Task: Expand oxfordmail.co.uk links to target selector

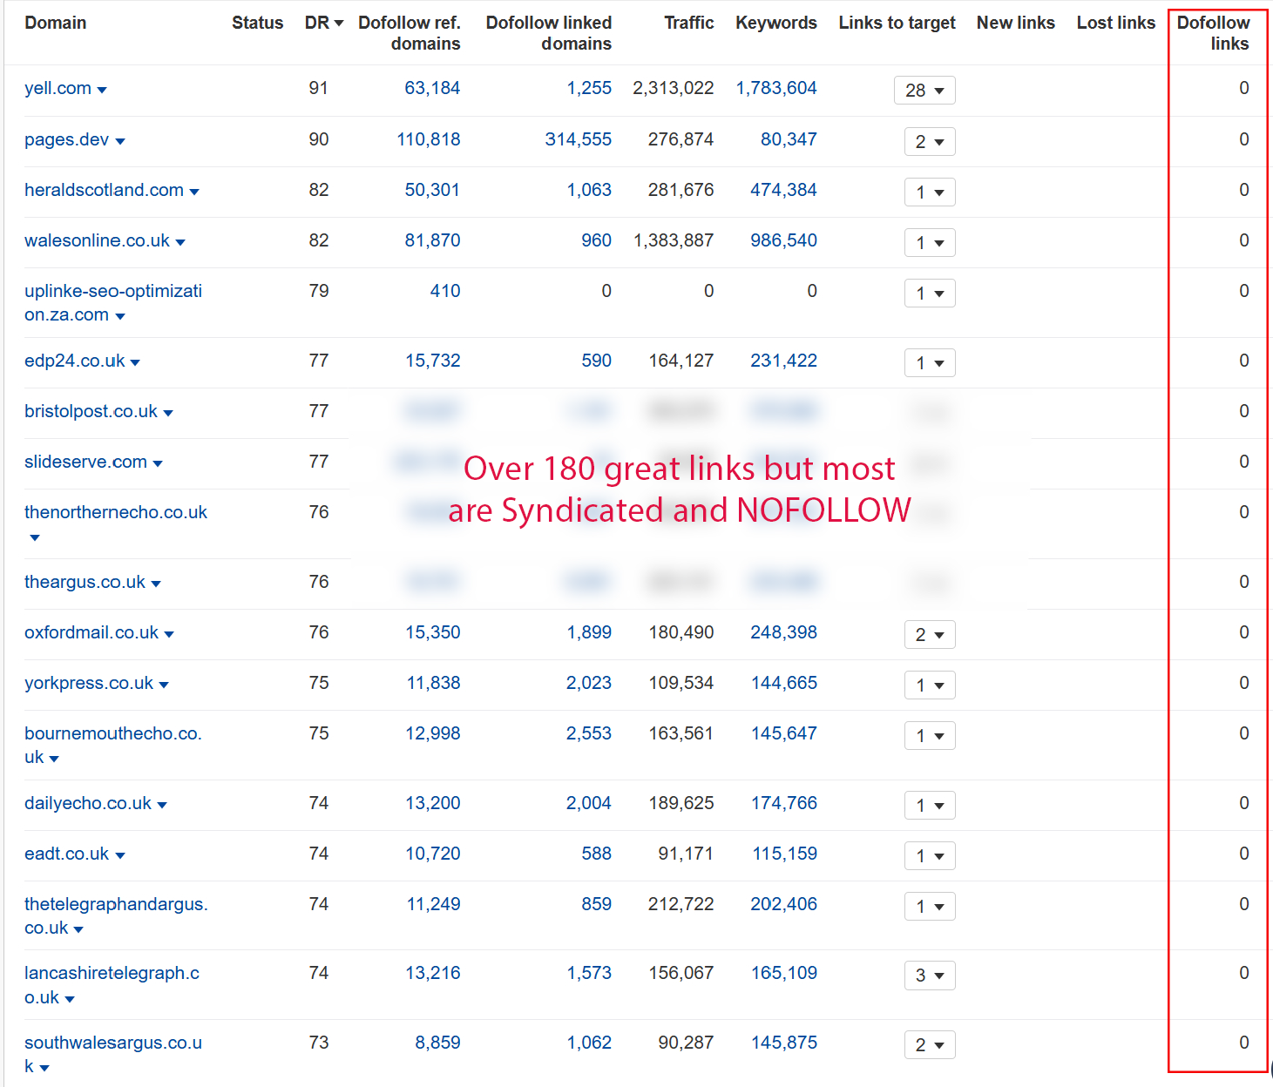Action: click(930, 635)
